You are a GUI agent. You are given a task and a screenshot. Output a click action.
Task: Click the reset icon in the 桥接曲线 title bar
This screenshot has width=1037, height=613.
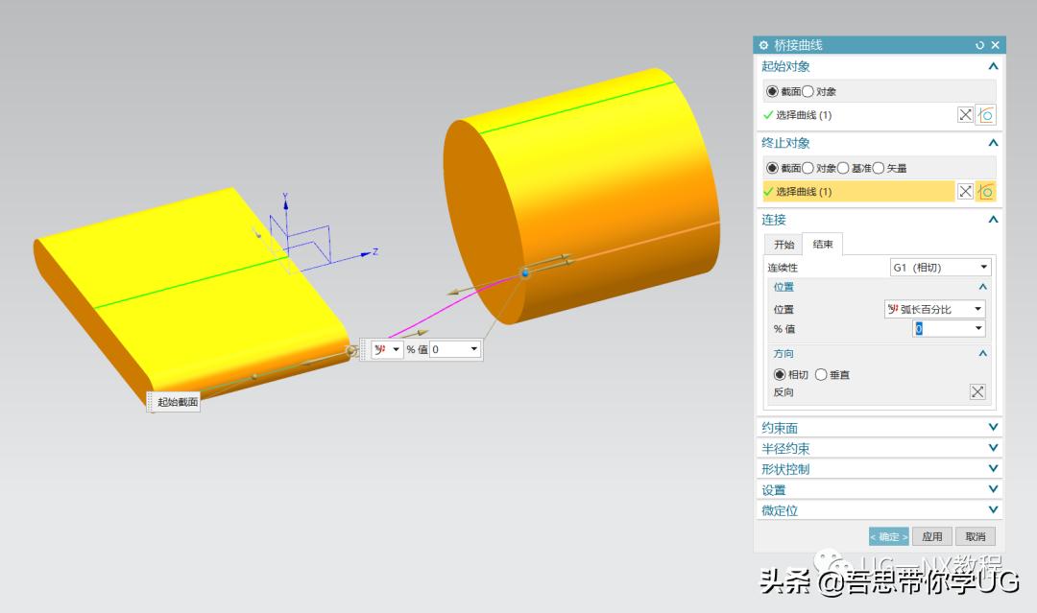pos(979,45)
